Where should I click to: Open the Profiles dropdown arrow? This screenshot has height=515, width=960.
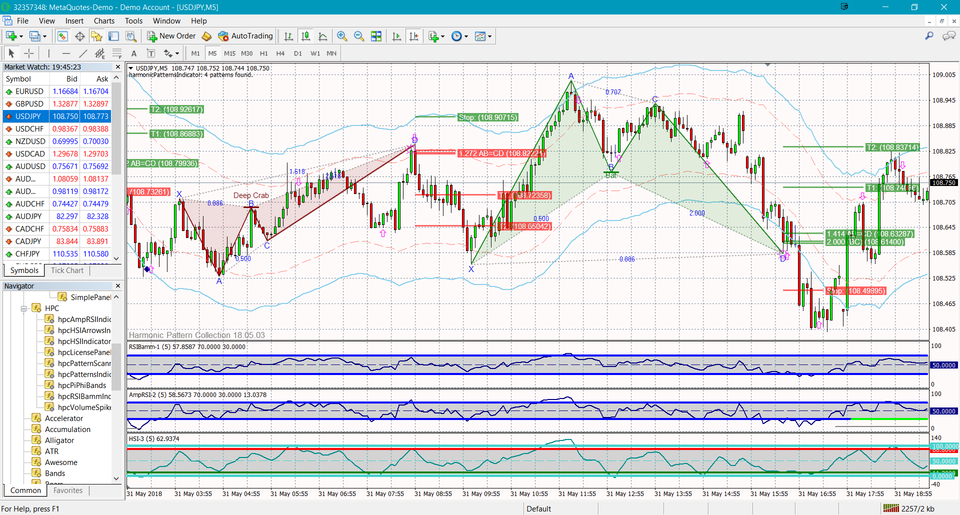pyautogui.click(x=44, y=36)
